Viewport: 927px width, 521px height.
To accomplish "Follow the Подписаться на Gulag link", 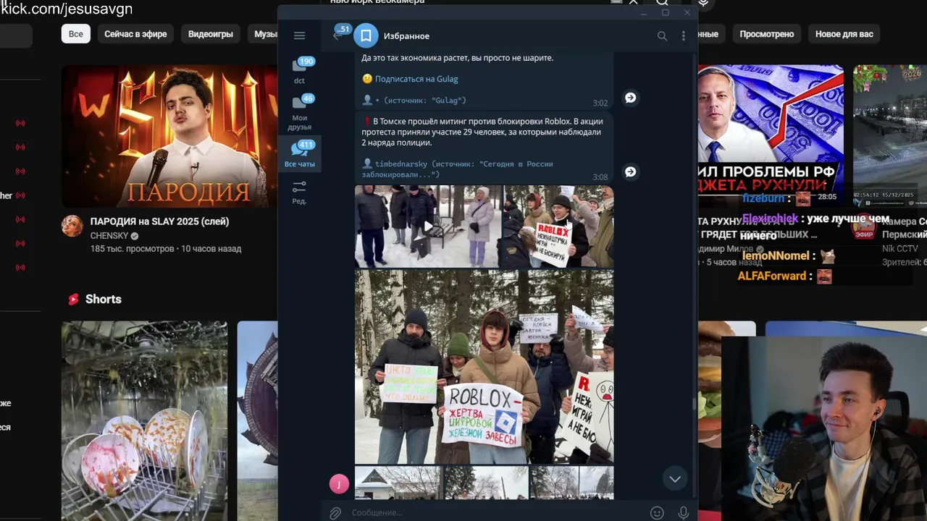I will click(416, 79).
